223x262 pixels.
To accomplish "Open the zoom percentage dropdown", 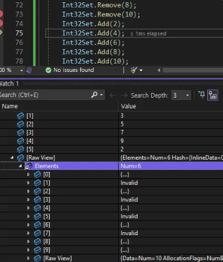I will coord(21,70).
